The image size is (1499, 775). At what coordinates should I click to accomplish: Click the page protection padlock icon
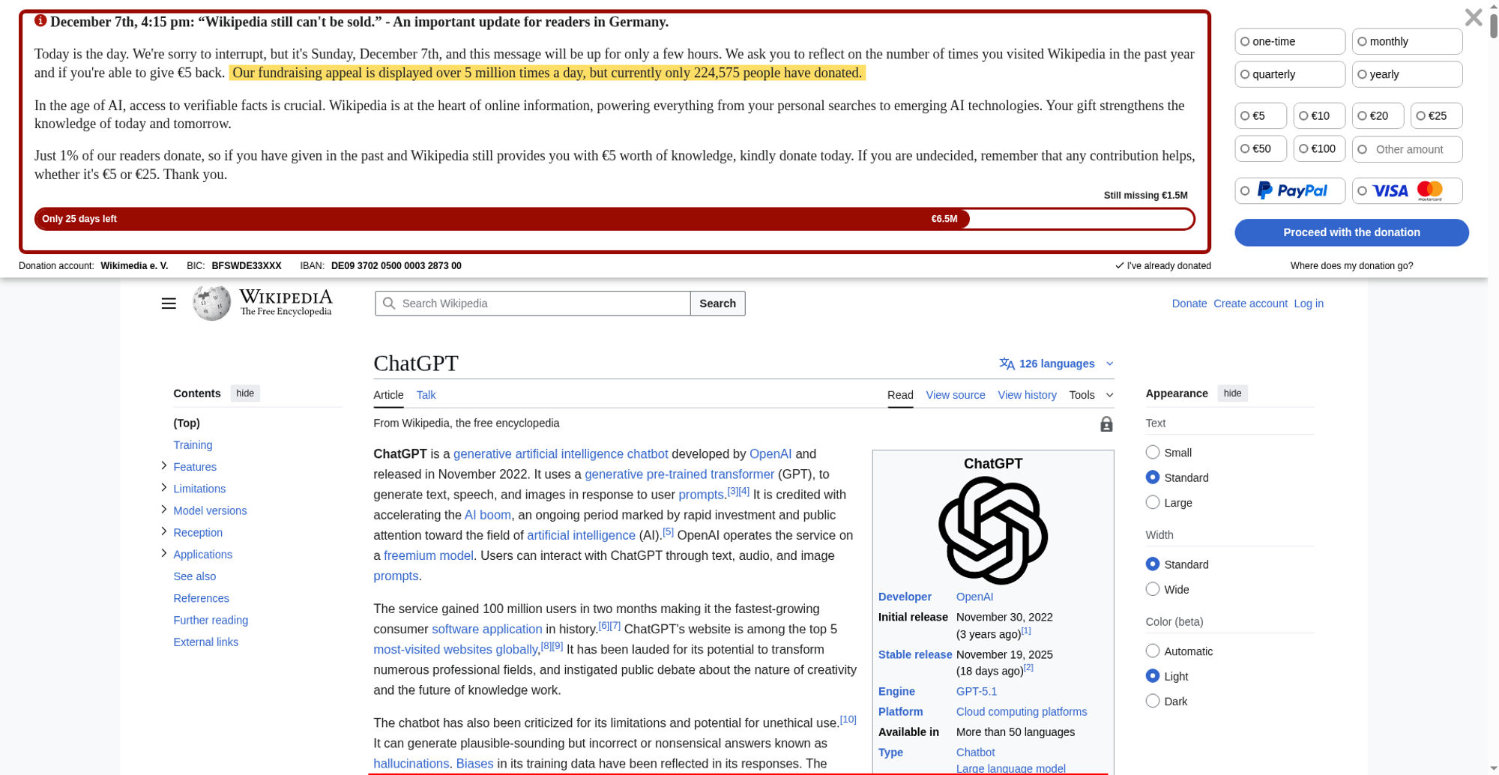pyautogui.click(x=1106, y=423)
